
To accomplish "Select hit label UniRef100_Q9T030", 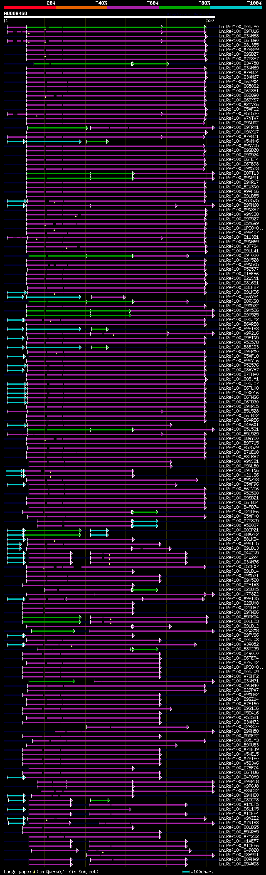I will [x=239, y=256].
